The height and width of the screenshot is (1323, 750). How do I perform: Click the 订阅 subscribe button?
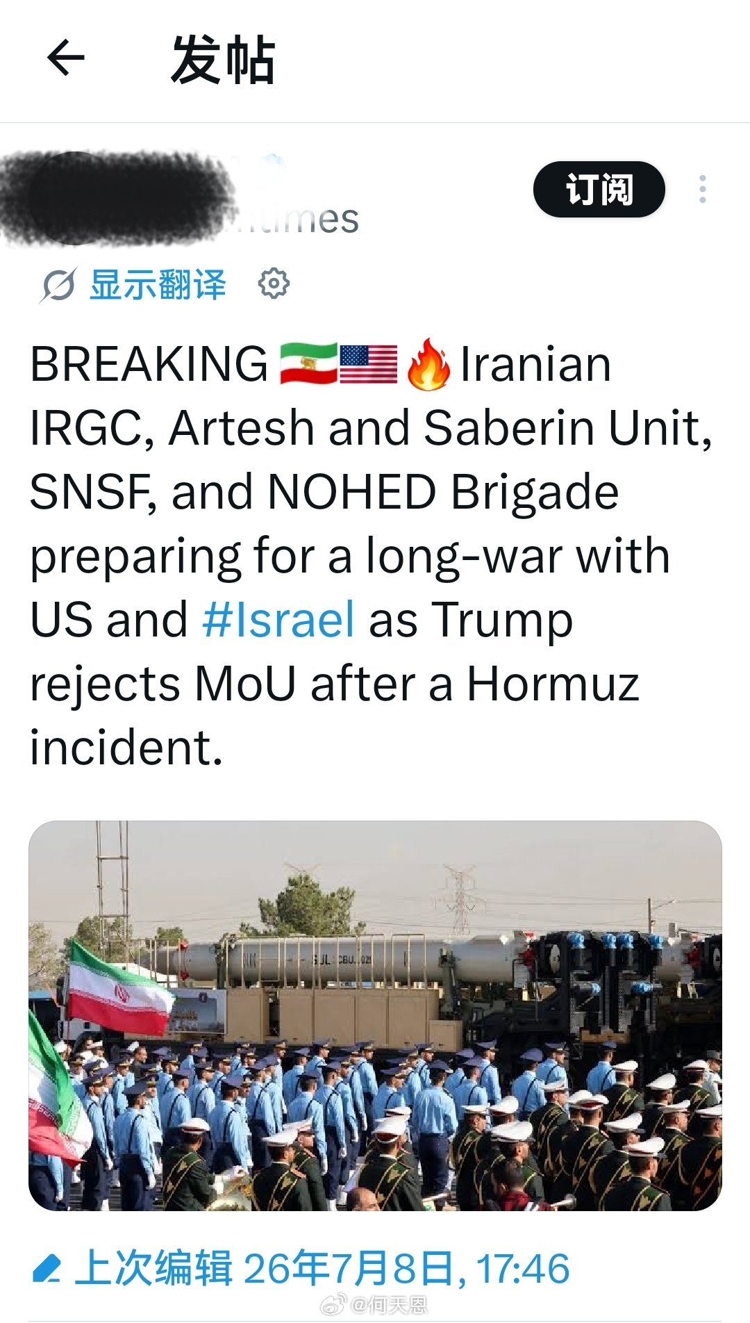tap(599, 189)
